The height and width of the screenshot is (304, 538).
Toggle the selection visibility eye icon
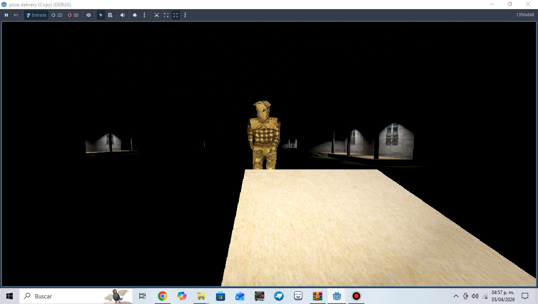pos(89,15)
